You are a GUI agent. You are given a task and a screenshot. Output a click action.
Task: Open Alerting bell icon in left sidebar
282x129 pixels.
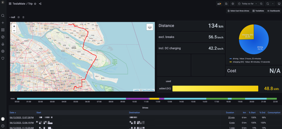tap(3, 44)
